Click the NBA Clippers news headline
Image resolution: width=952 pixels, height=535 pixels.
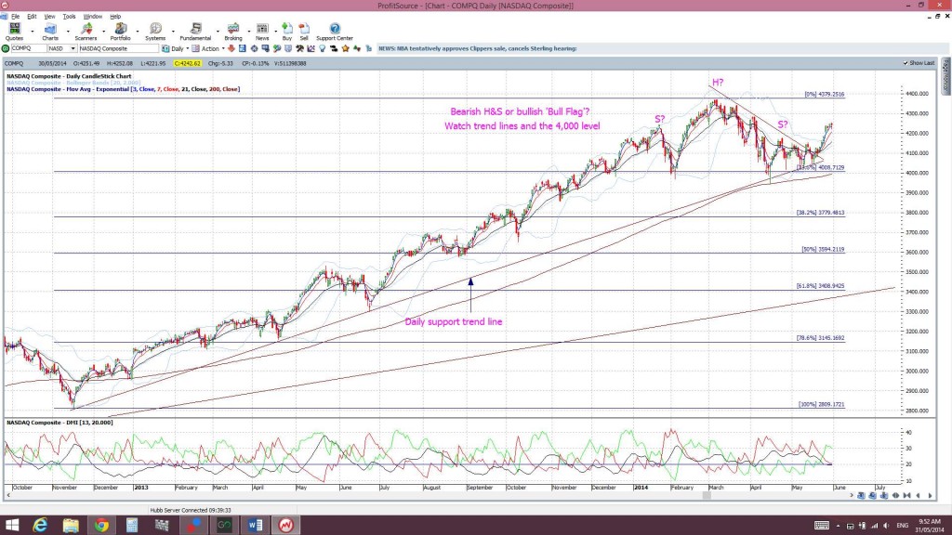477,48
